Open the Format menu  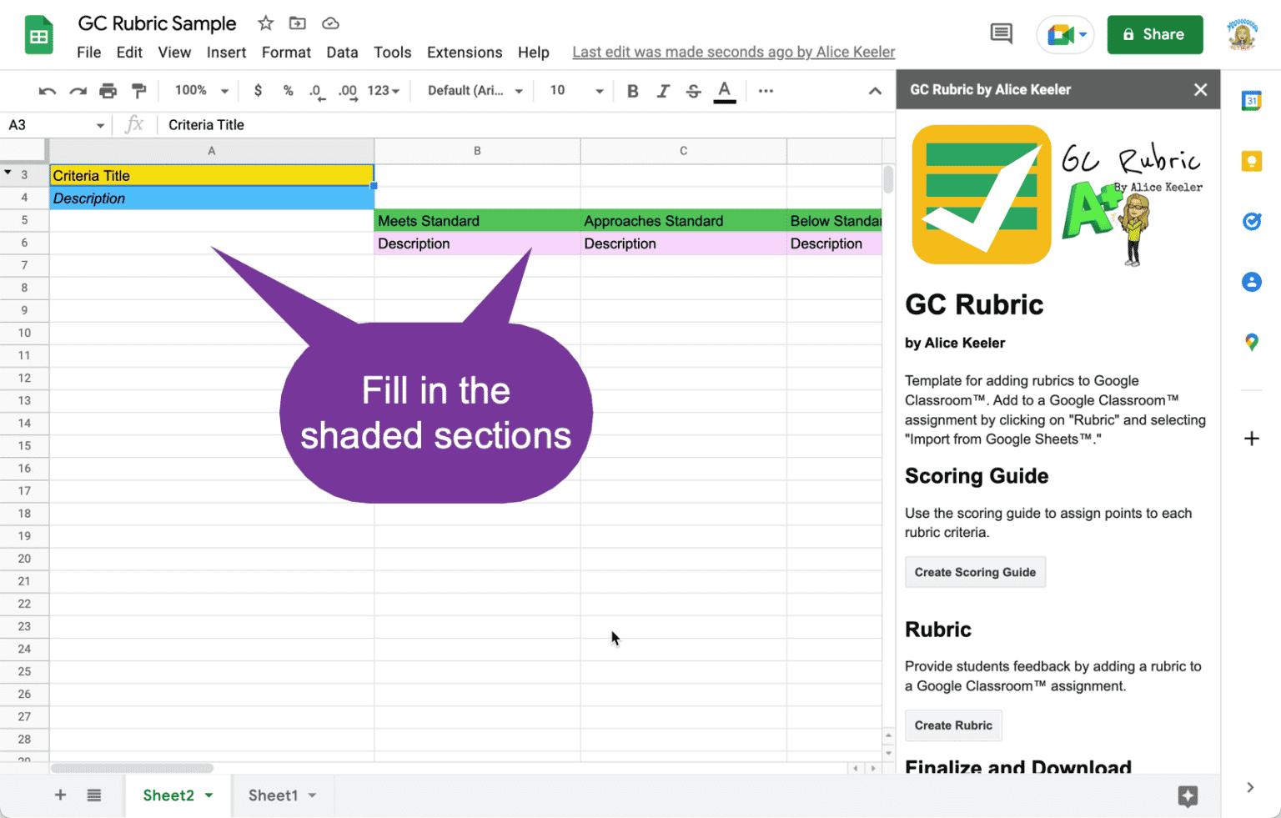tap(286, 52)
